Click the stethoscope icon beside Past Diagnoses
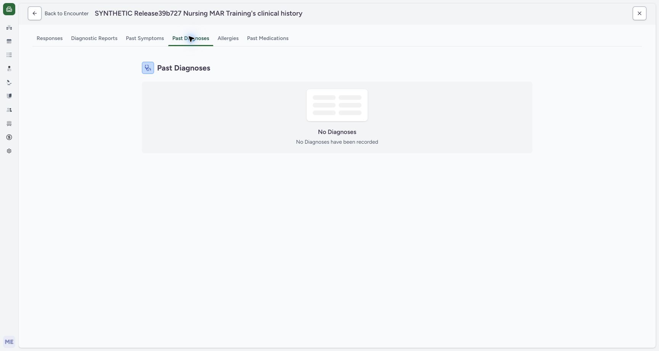659x351 pixels. (x=148, y=68)
